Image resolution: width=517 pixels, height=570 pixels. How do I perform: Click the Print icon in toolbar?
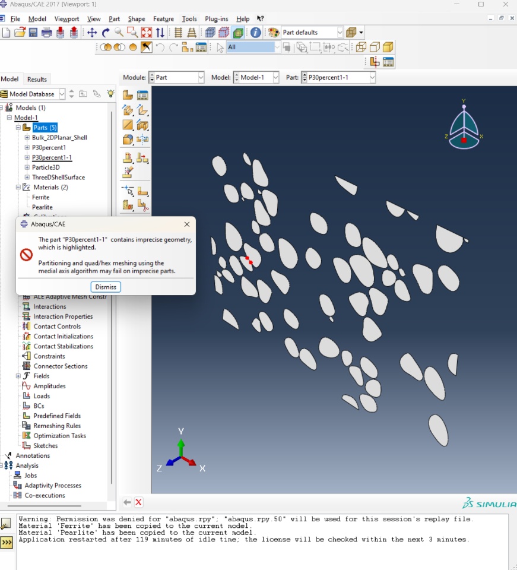coord(46,33)
